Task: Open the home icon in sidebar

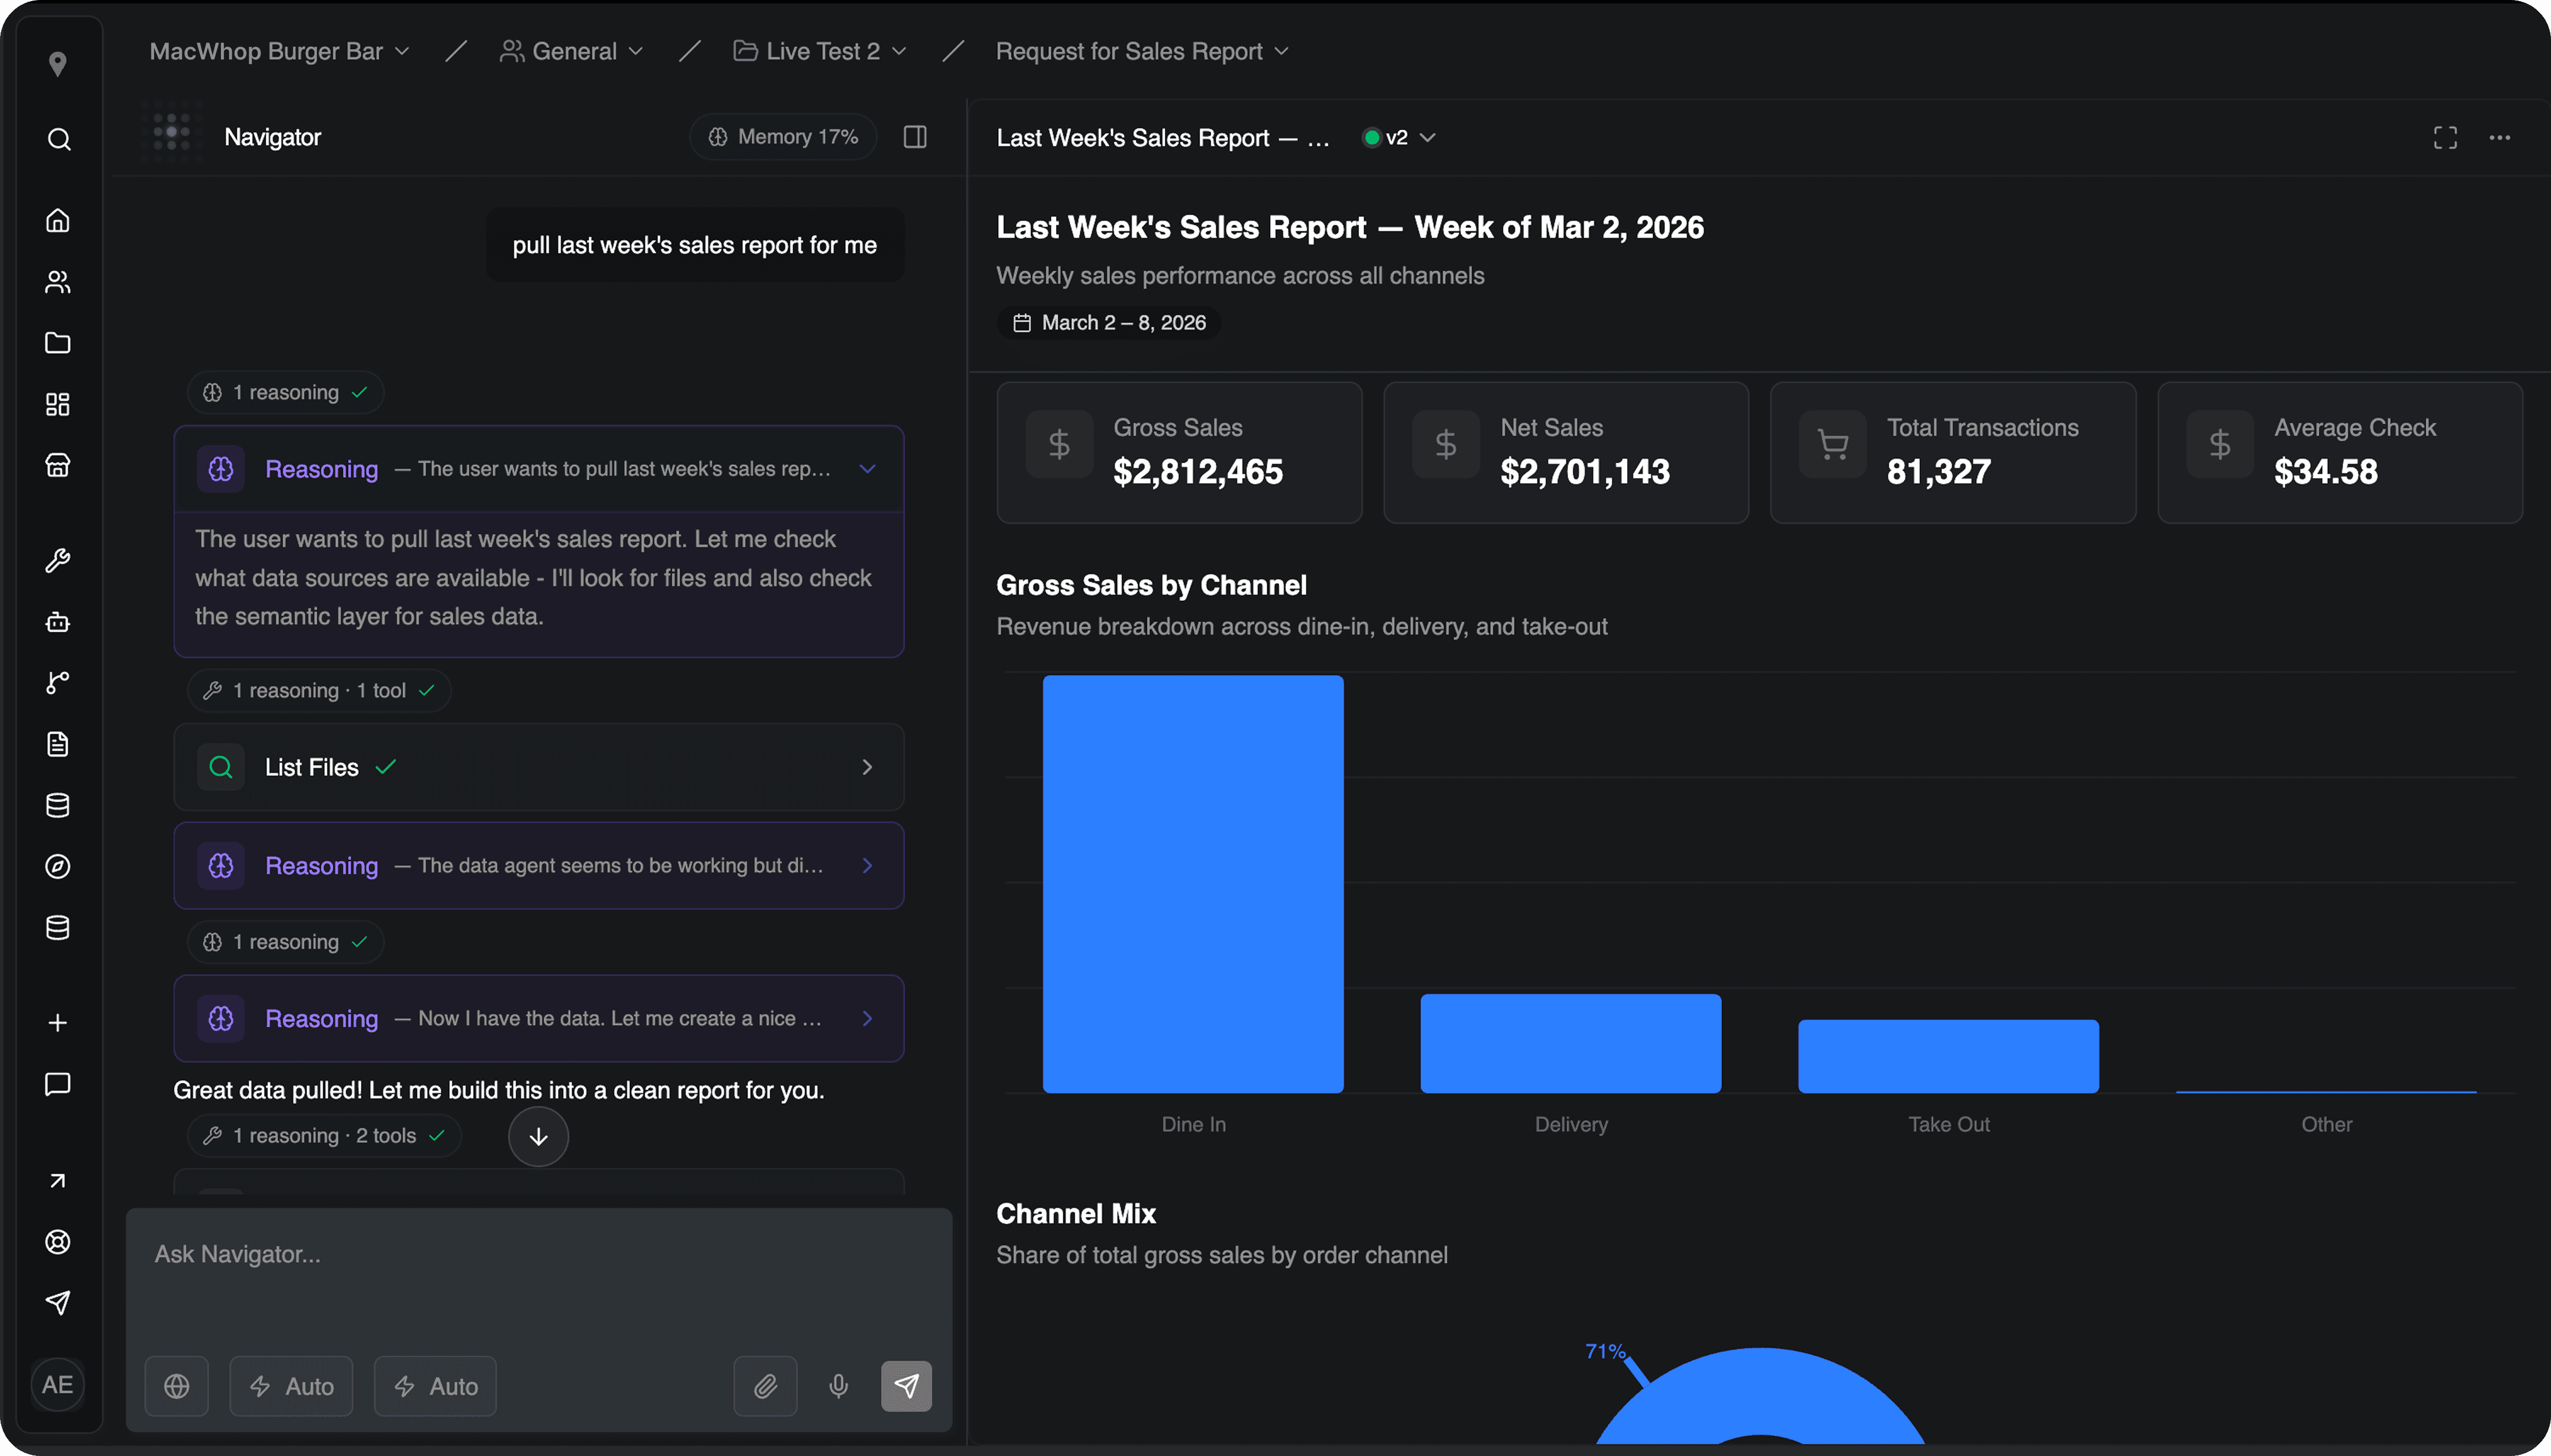Action: click(x=58, y=220)
